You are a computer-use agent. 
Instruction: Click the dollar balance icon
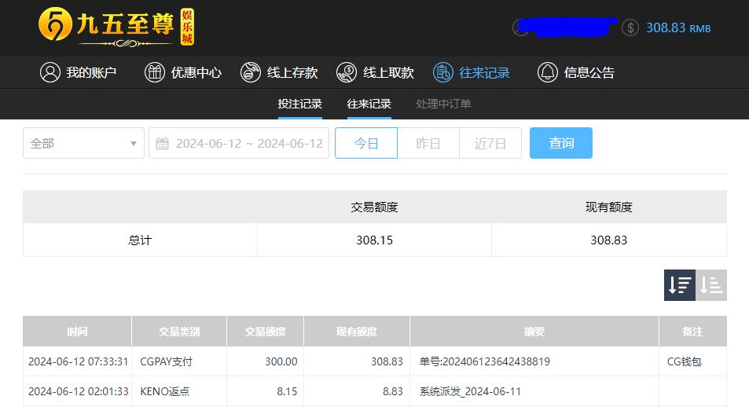pos(630,27)
